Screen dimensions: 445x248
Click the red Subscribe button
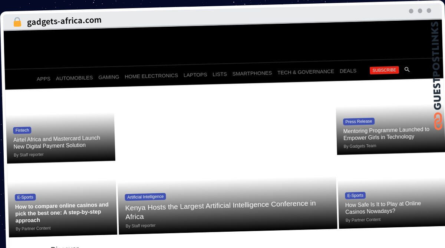tap(384, 70)
